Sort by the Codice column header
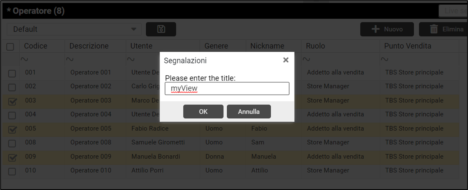Screen dimensions: 468x190 (x=36, y=46)
